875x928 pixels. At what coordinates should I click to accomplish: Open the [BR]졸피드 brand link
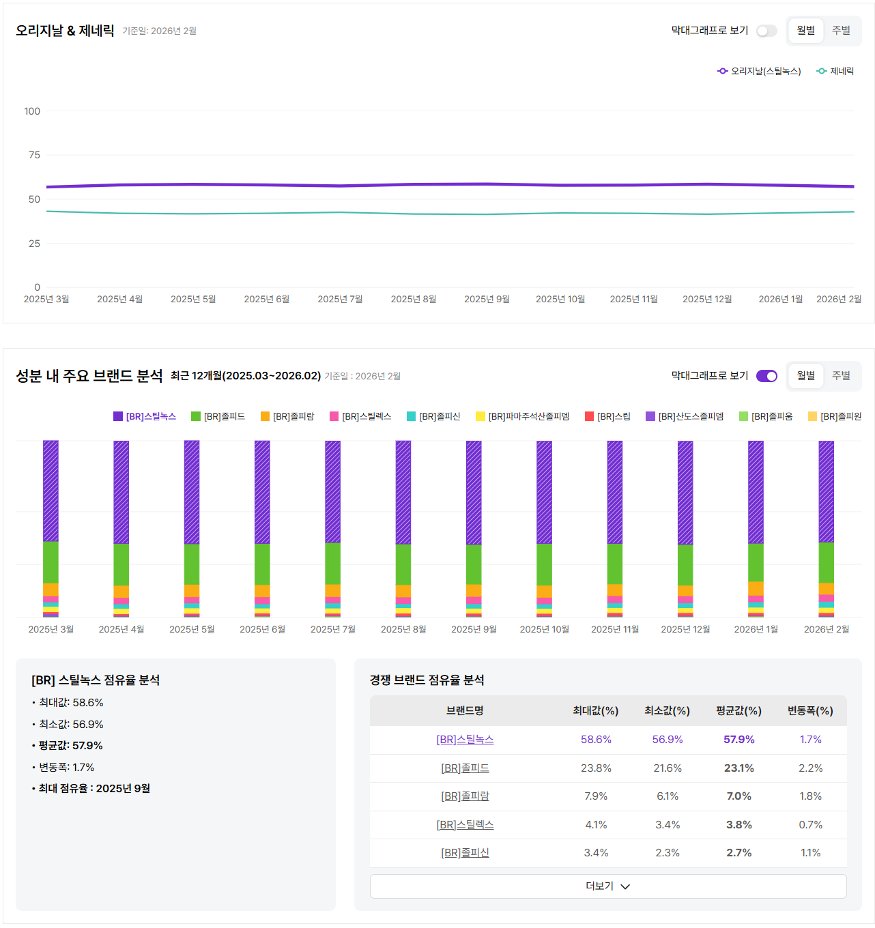pos(465,768)
